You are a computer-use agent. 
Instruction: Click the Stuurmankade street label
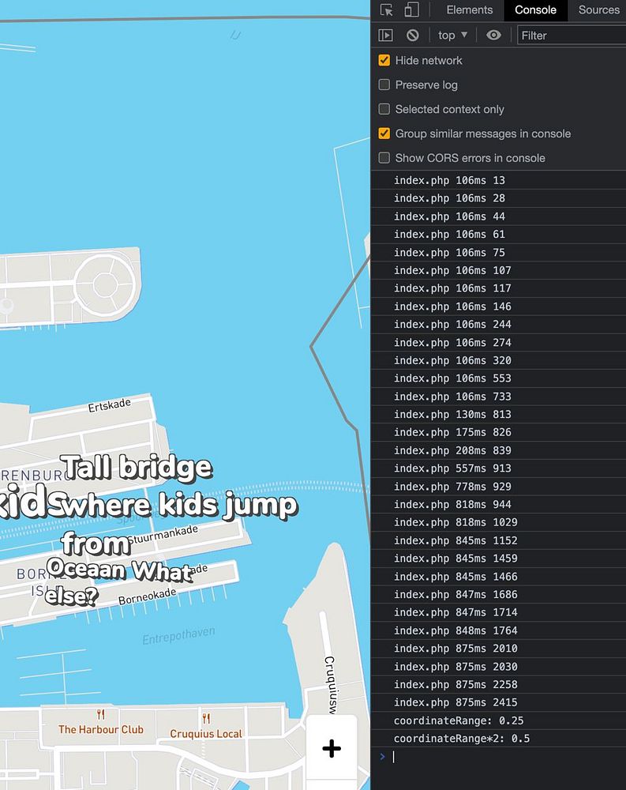[162, 535]
